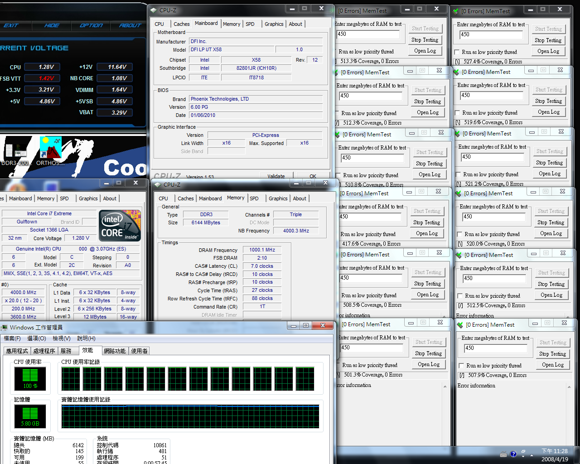Click Open Log in MemTest with 507.9% coverage

coord(553,365)
